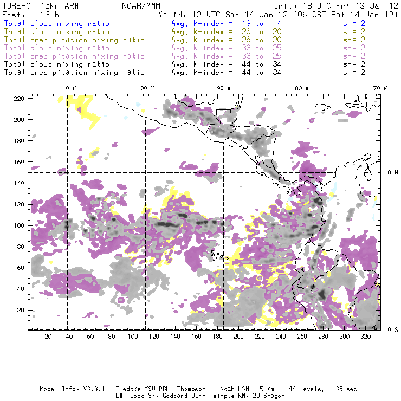
Task: Click the olive 'Total precipitation mixing ratio' legend label
Action: [x=74, y=40]
